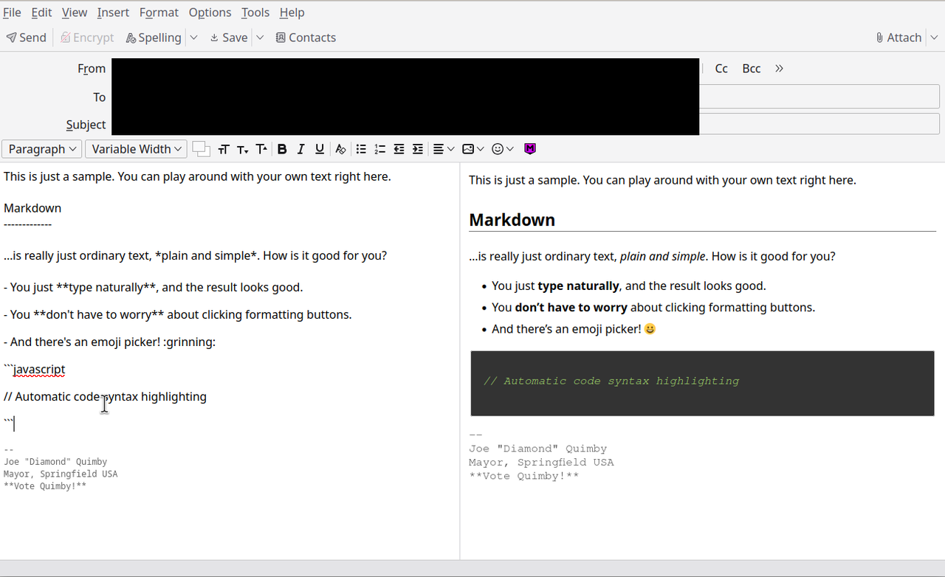
Task: Add a Bcc address field
Action: coord(752,69)
